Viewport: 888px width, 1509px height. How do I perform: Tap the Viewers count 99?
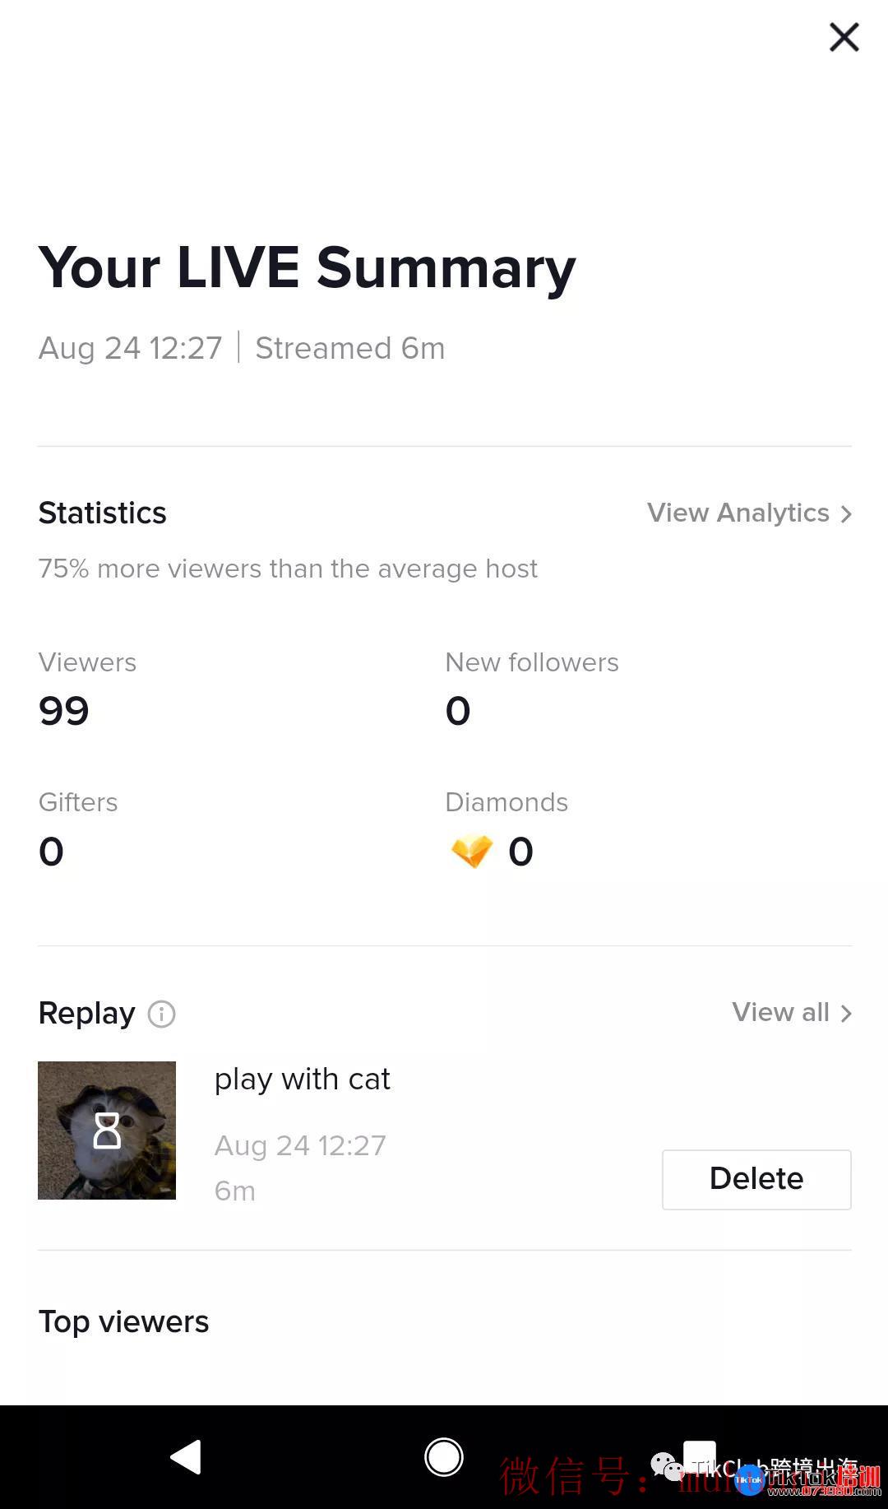[63, 711]
